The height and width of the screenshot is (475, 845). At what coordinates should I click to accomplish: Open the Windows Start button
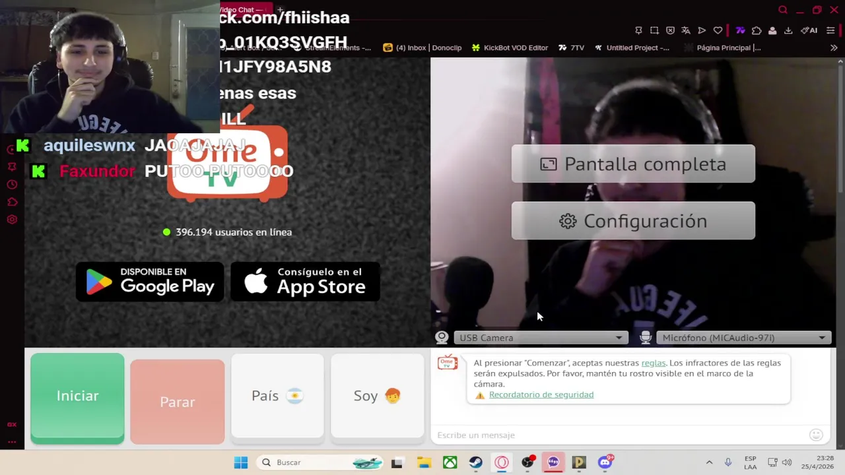pos(241,462)
